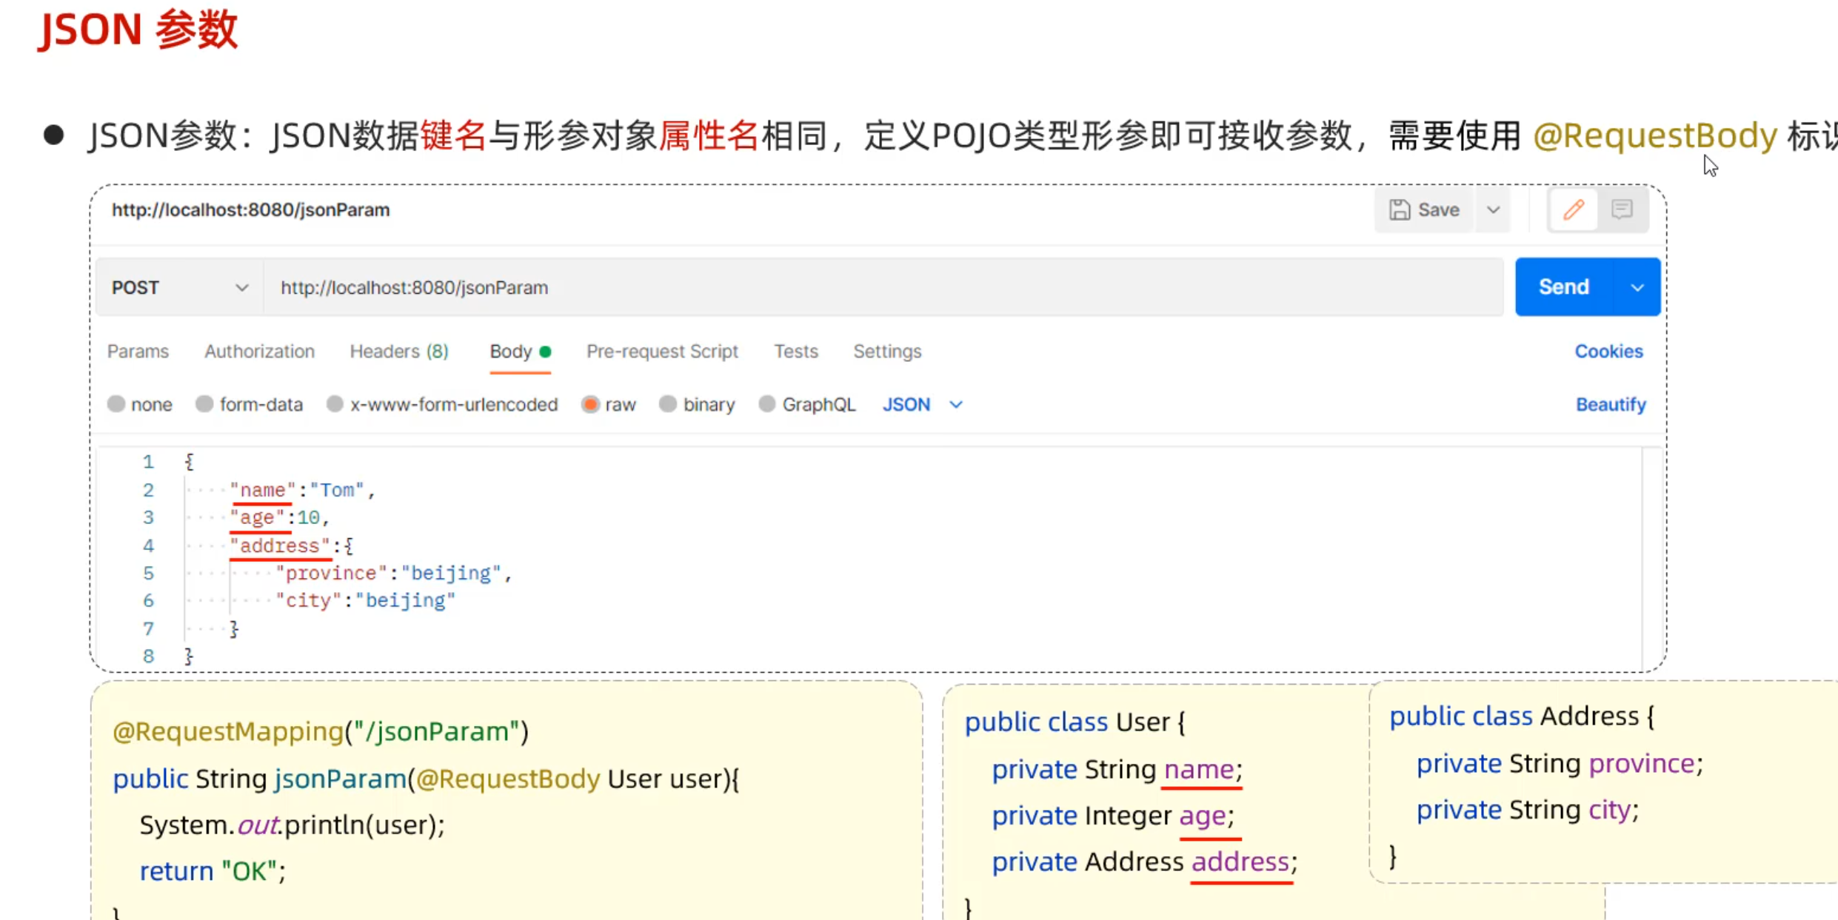Click the public class Address { line
Image resolution: width=1838 pixels, height=920 pixels.
pos(1522,716)
